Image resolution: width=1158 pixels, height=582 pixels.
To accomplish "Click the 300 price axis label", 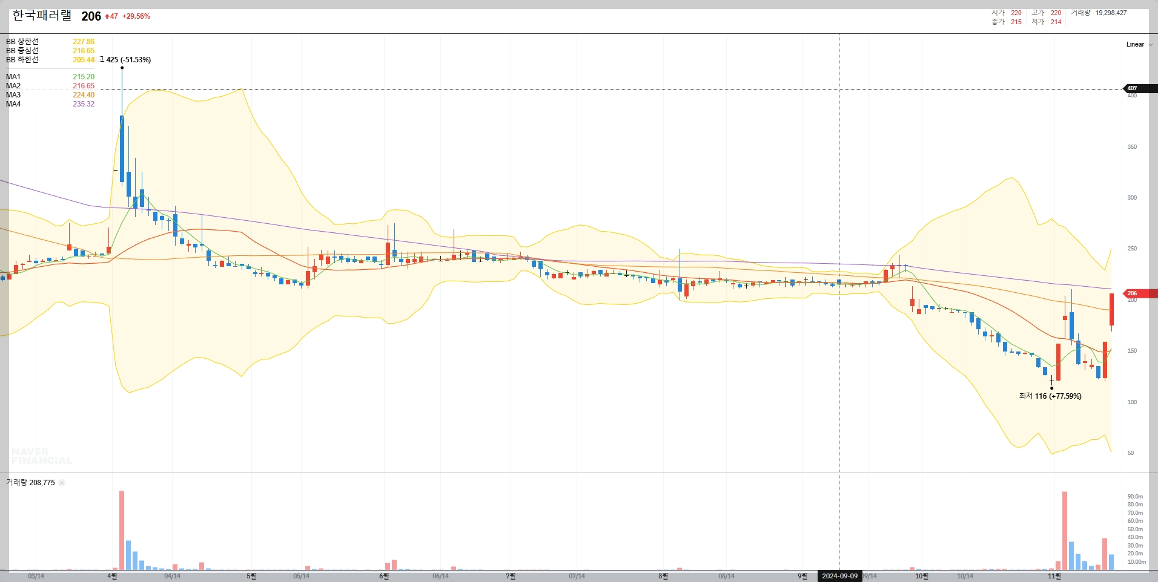I will (x=1132, y=198).
